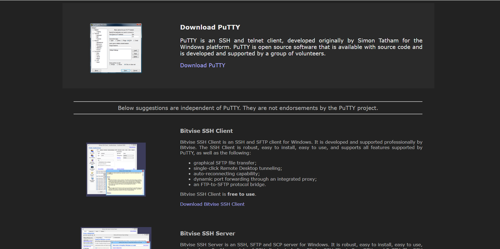Click the PuTTY configuration window screenshot
Screen dimensions: 500x249
(x=116, y=48)
